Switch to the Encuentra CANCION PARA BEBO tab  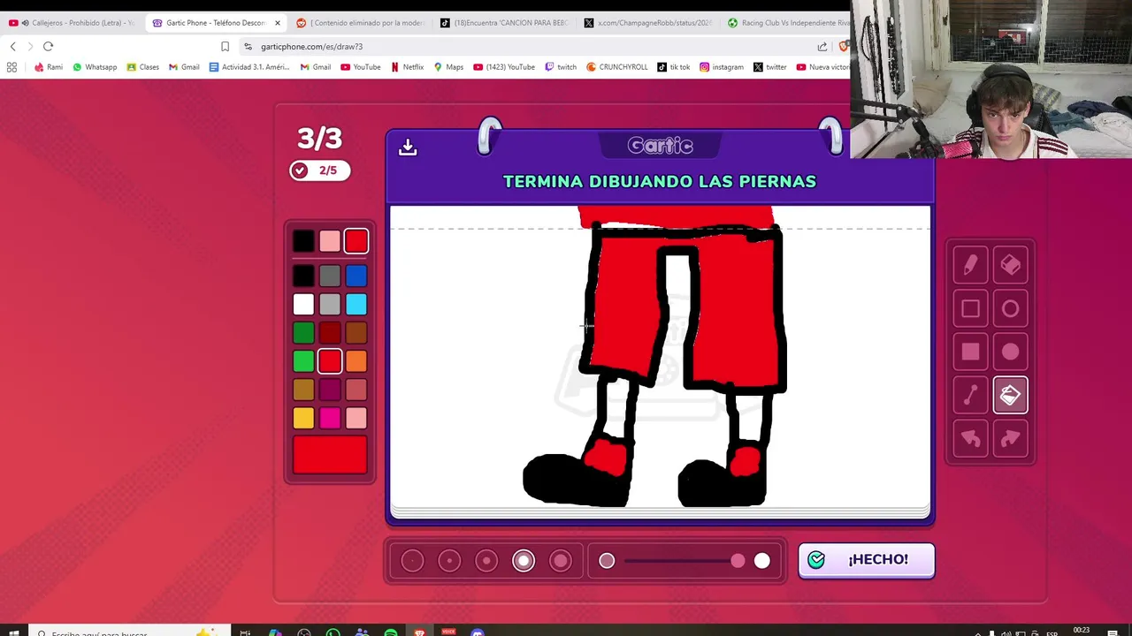click(505, 23)
